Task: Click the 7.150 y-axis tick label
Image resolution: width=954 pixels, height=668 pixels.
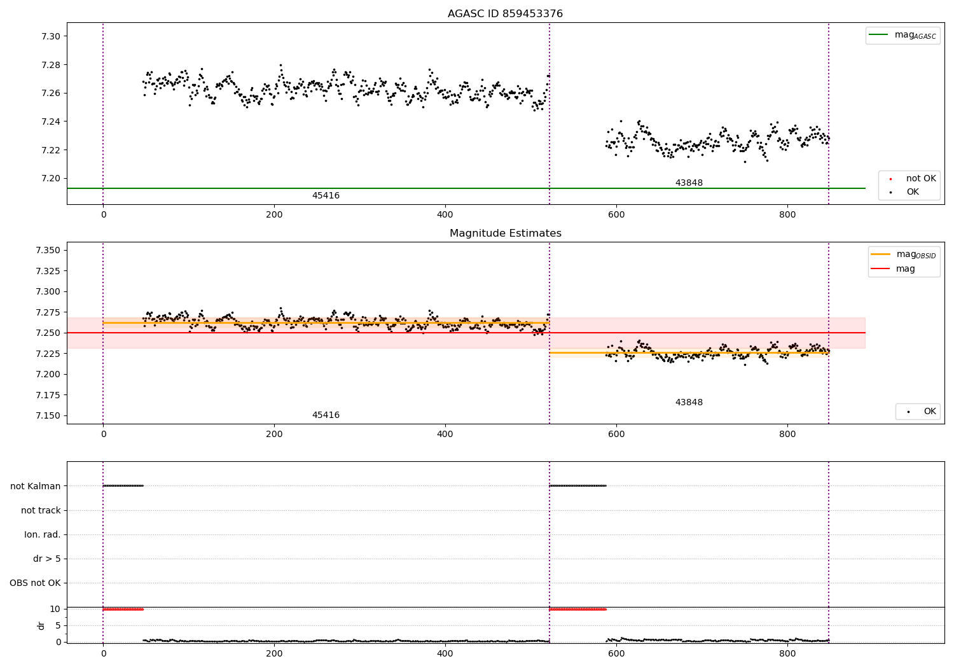Action: coord(48,416)
